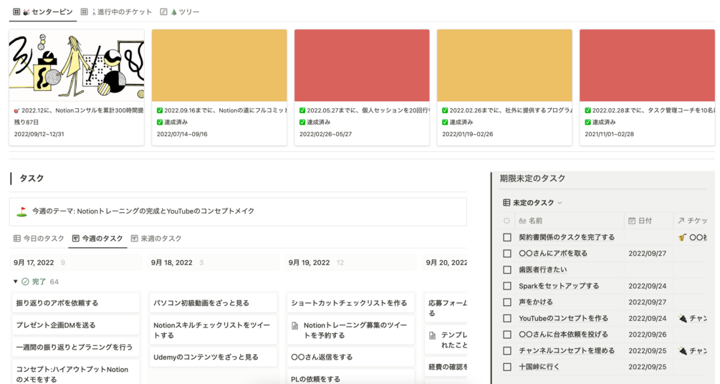The image size is (720, 384).
Task: Click table icon beside 進行中のチケット tab
Action: click(x=84, y=12)
